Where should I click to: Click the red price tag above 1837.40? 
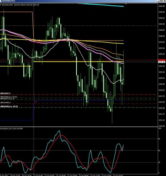pos(162,60)
